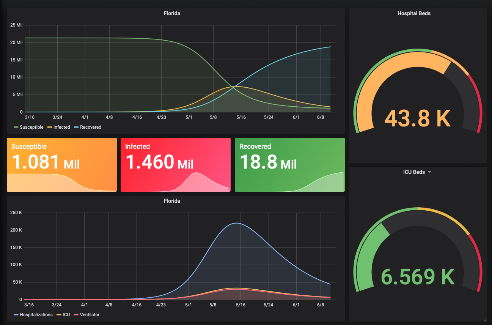Image resolution: width=492 pixels, height=325 pixels.
Task: Click the 5/16 date label on Susceptible chart axis
Action: [x=241, y=117]
